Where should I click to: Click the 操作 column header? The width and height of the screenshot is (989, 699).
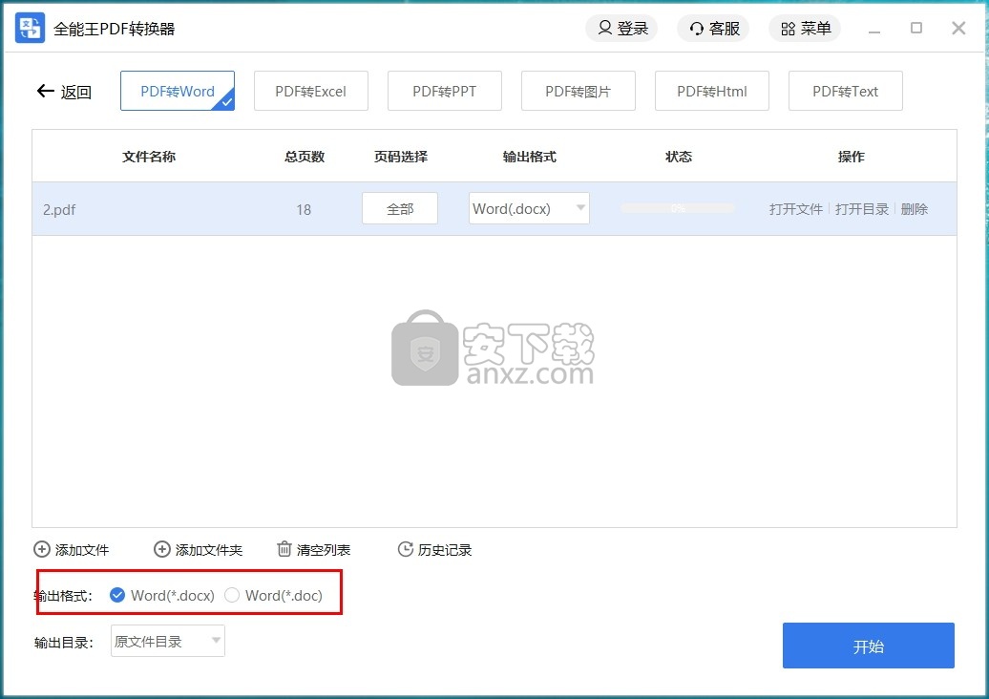pyautogui.click(x=851, y=157)
